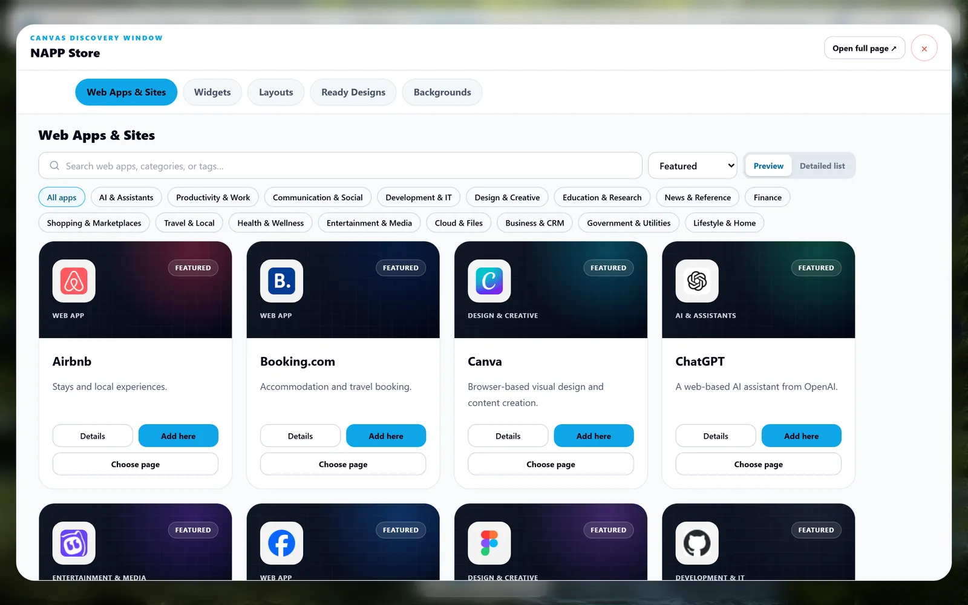Filter by AI & Assistants

click(x=126, y=197)
